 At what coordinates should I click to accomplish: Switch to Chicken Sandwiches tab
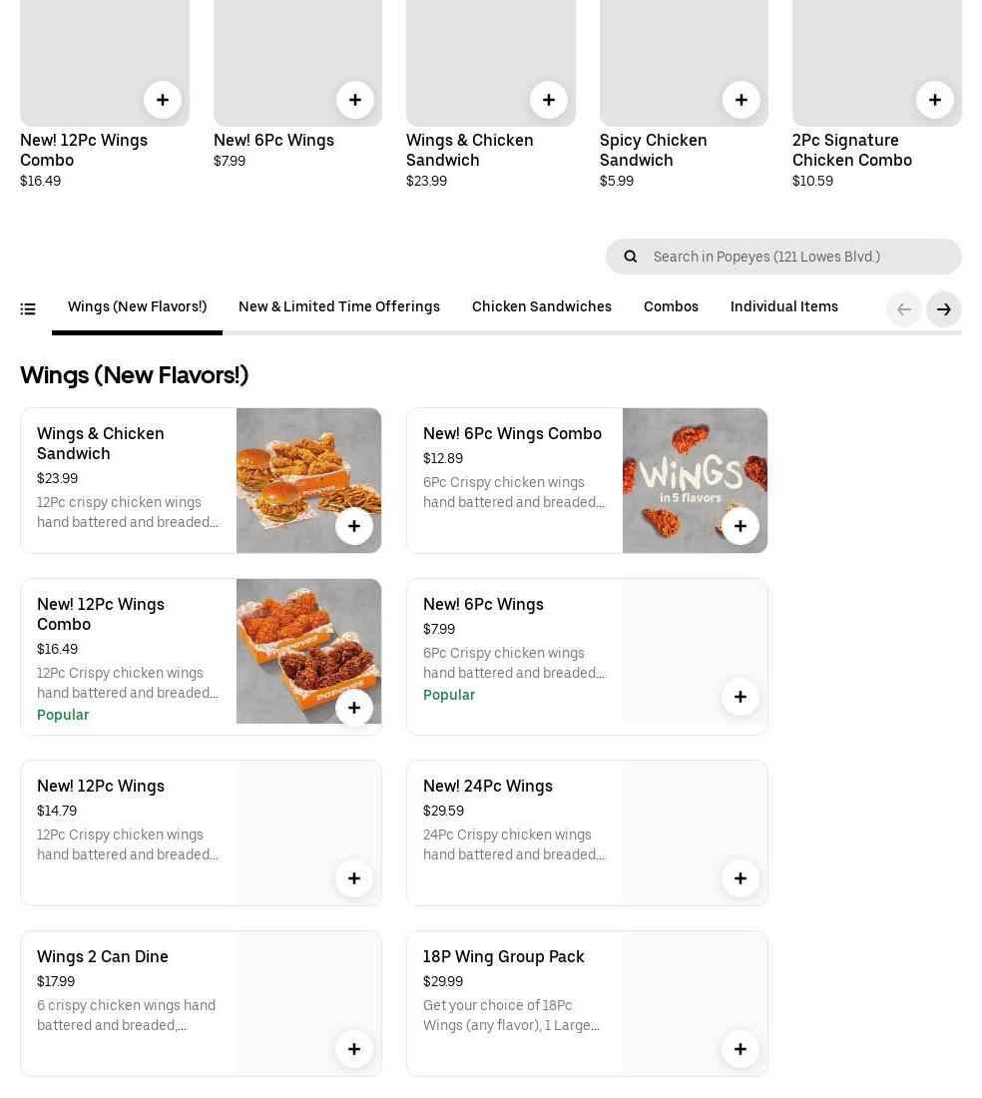coord(542,306)
